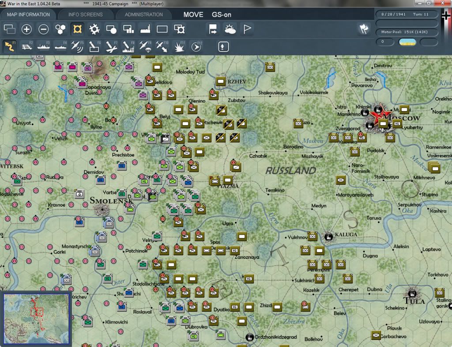Click the flag with arrow icon
Viewport: 452px width, 347px height.
click(213, 29)
